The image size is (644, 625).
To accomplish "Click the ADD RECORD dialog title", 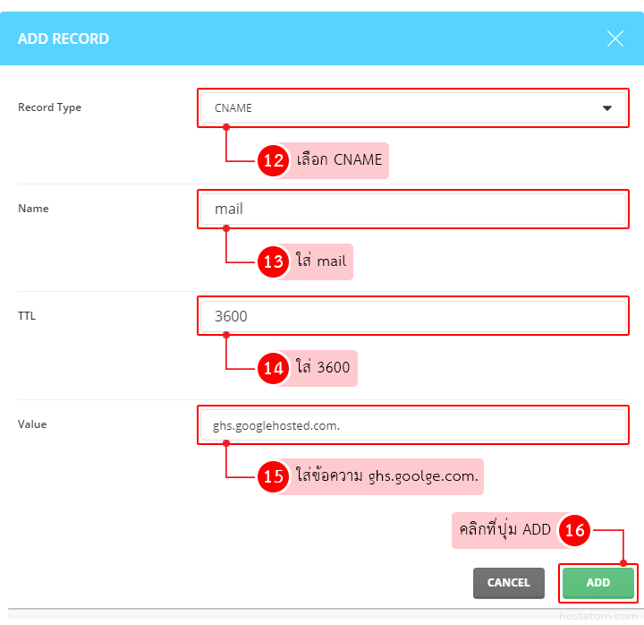I will [x=64, y=39].
